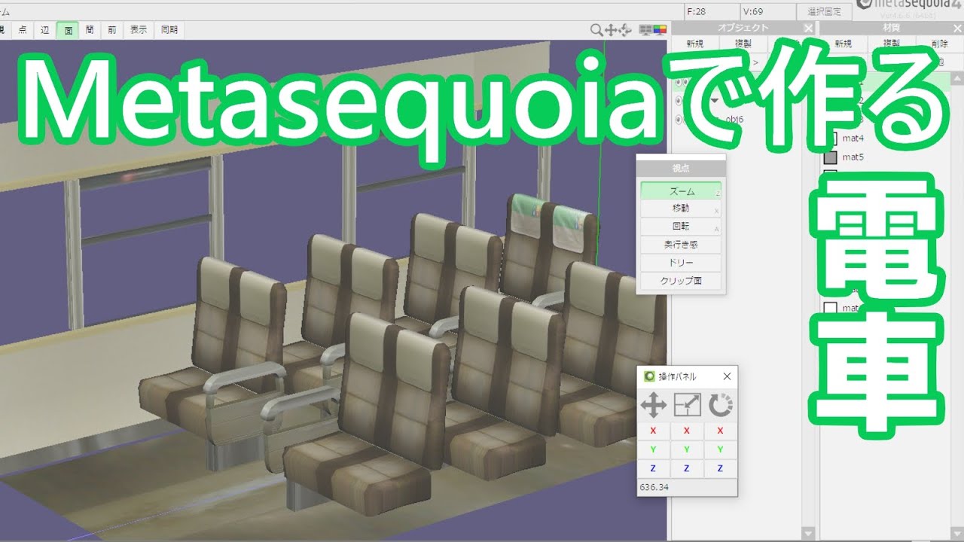Click the colored display settings icon
964x542 pixels.
[660, 30]
